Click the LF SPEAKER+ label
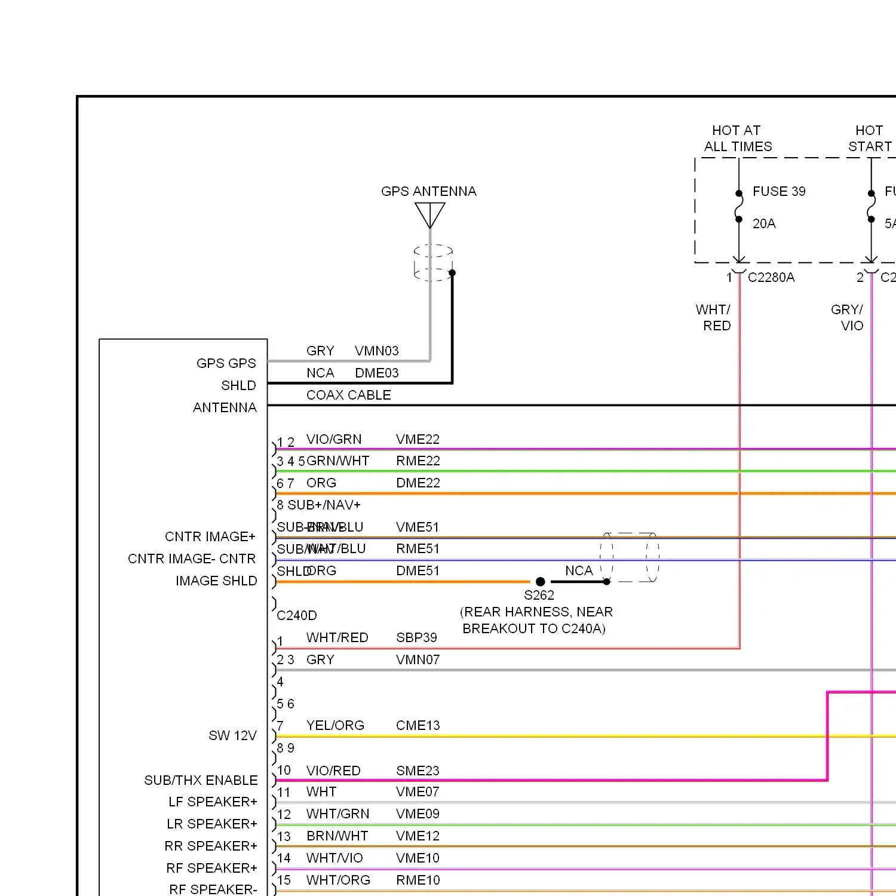896x896 pixels. [x=213, y=802]
